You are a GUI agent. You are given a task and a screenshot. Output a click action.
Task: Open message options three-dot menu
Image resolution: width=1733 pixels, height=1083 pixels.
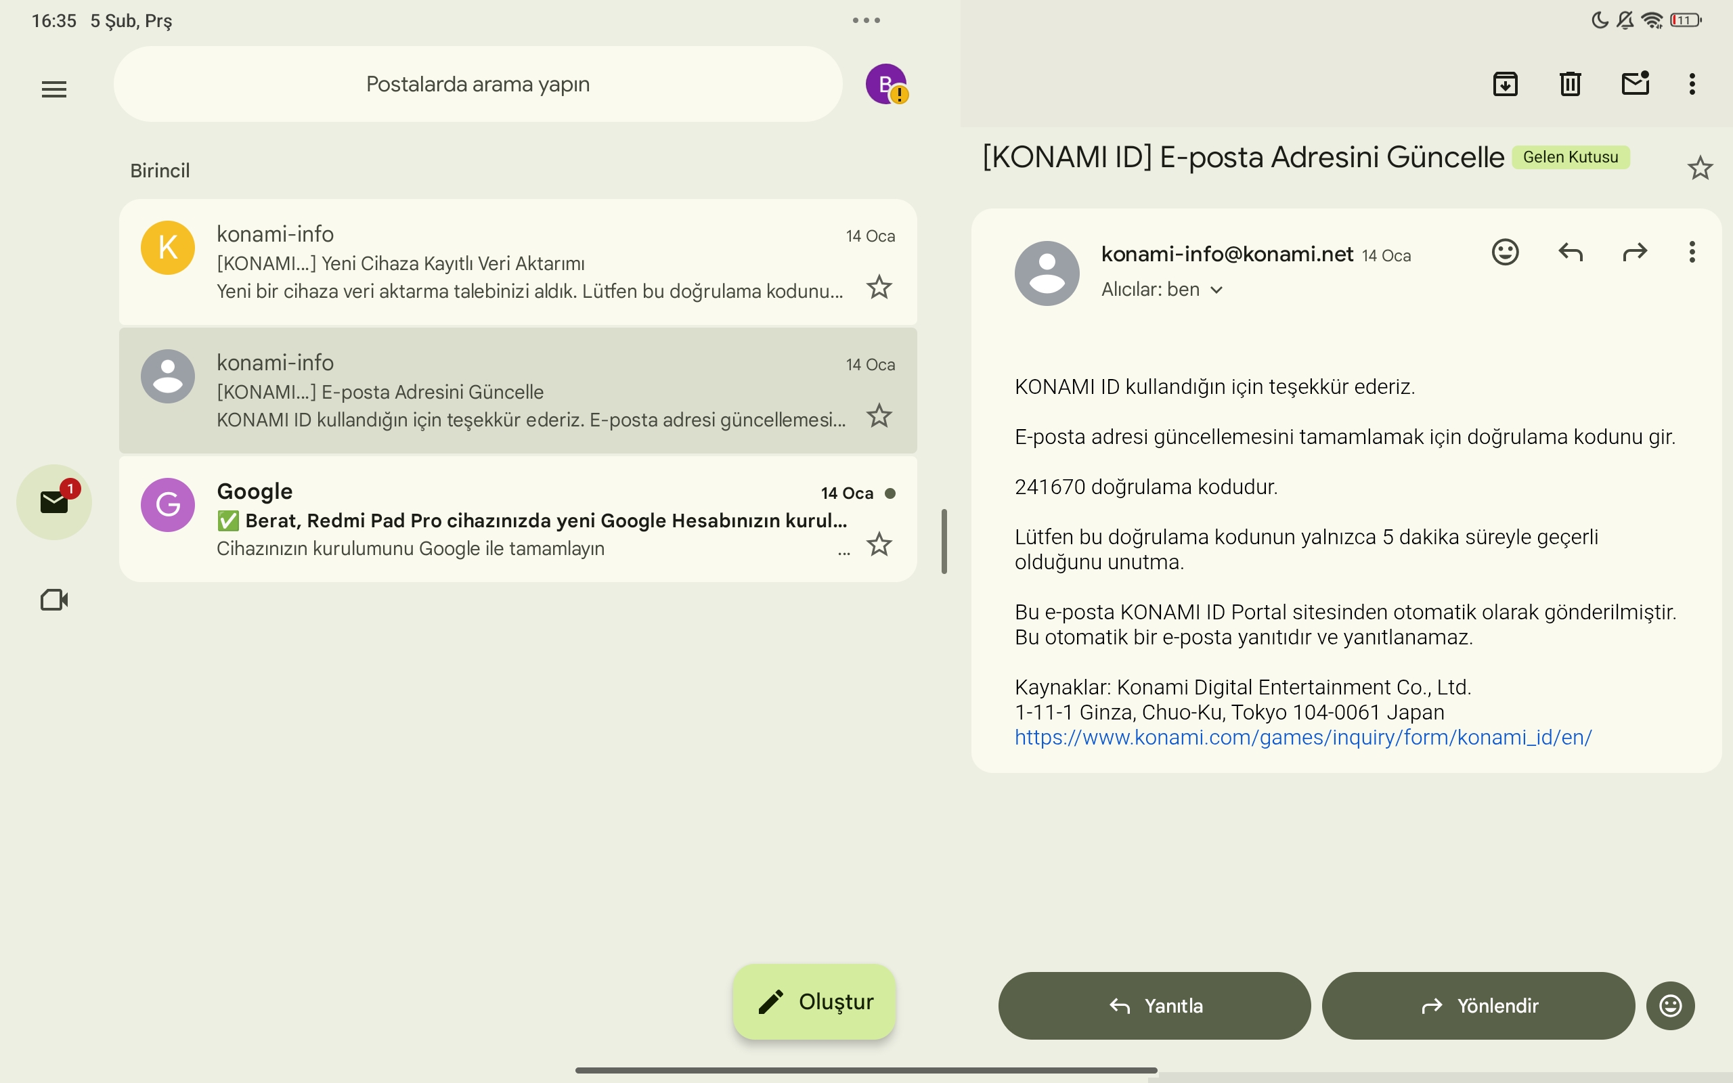(x=1692, y=252)
